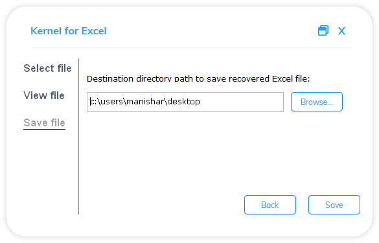379x243 pixels.
Task: Go back to the previous step
Action: (270, 205)
